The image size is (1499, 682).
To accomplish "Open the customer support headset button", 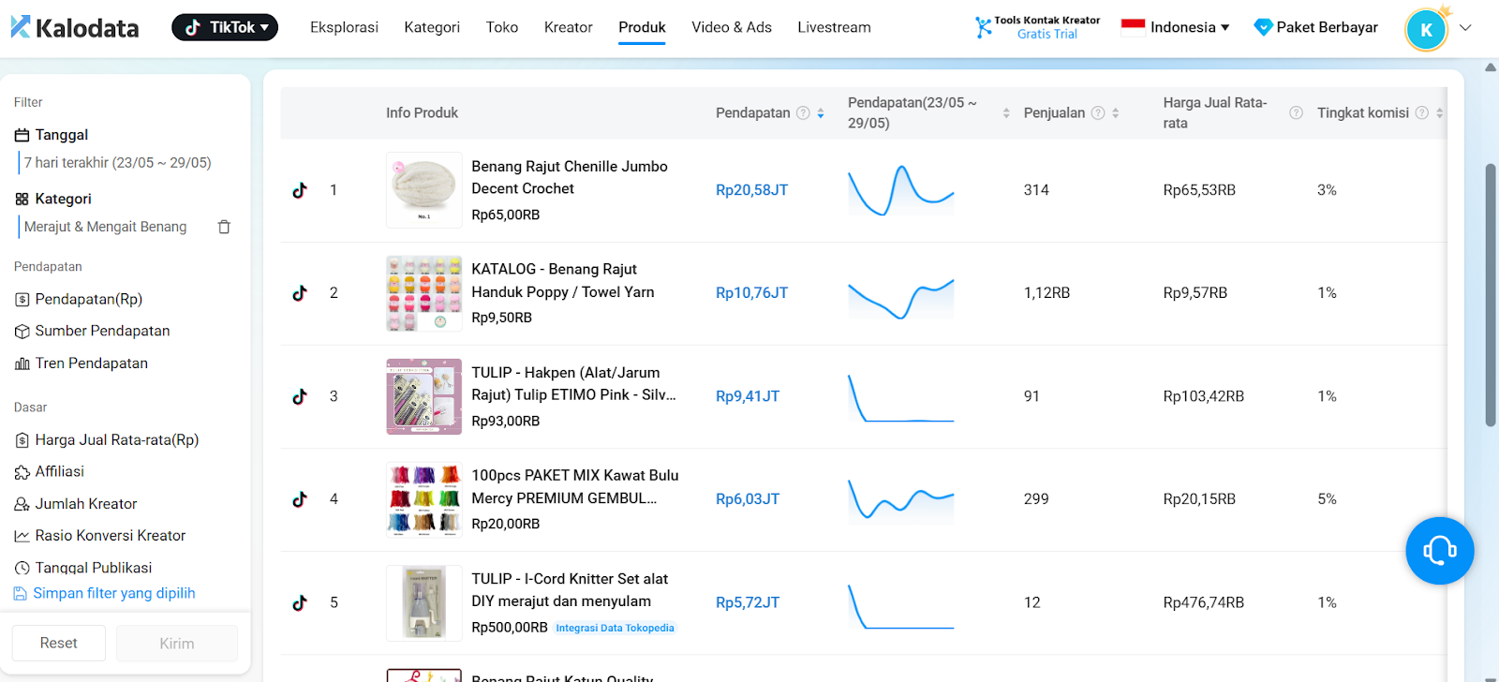I will (x=1439, y=551).
